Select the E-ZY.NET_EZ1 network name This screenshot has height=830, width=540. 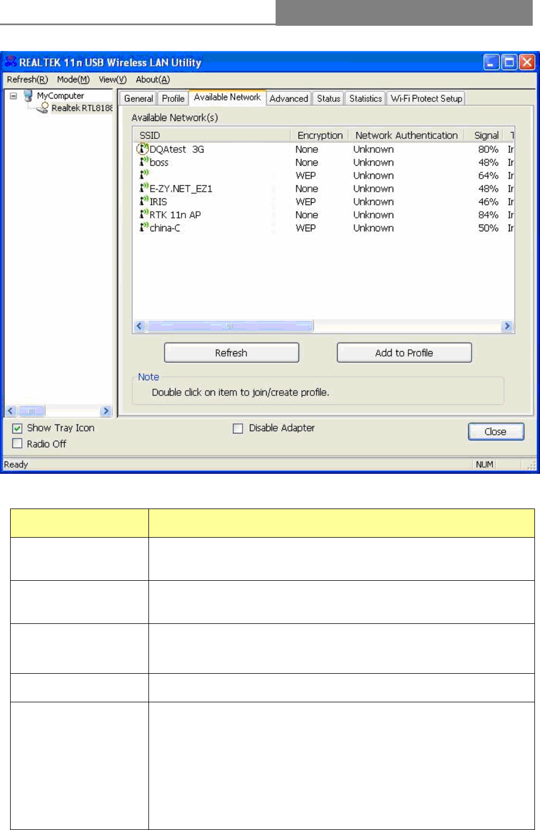pyautogui.click(x=181, y=189)
